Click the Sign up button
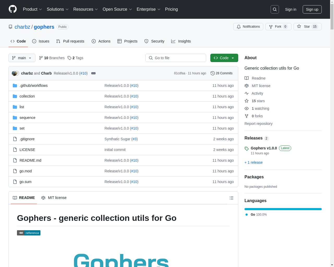The height and width of the screenshot is (267, 334). pos(312,9)
